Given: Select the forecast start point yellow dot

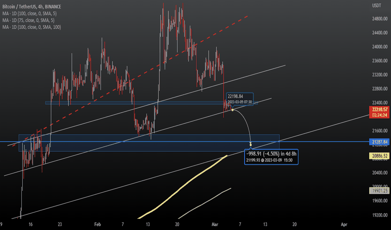Looking at the screenshot, I should pos(232,110).
